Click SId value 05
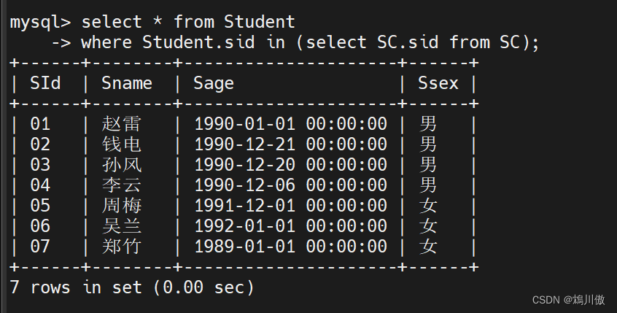 pos(40,205)
